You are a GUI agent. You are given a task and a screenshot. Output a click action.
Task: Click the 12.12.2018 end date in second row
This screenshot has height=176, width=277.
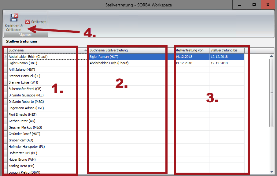[226, 63]
